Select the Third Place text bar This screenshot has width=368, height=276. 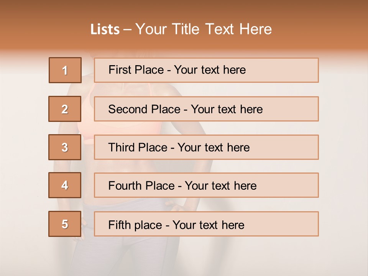tap(206, 147)
